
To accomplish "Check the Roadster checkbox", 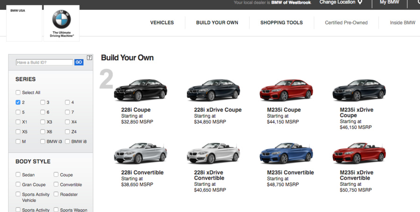I will tap(56, 194).
